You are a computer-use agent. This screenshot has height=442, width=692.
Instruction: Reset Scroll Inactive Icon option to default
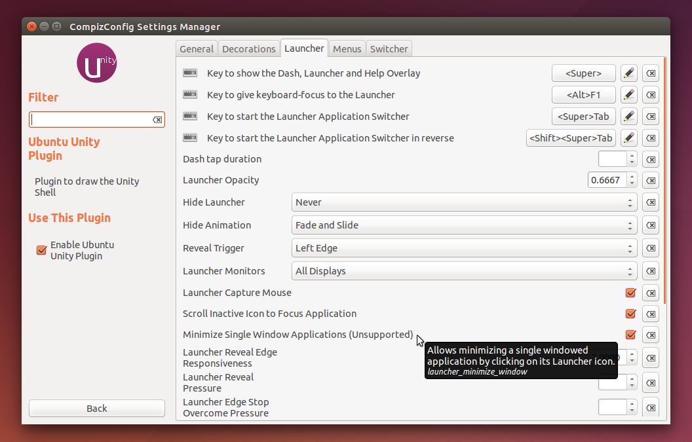(651, 314)
